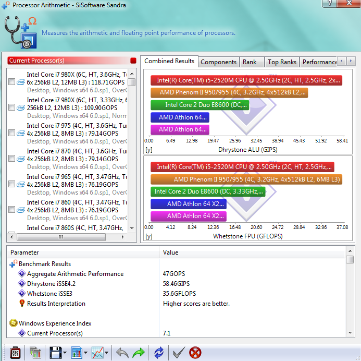361x361 pixels.
Task: Click the tab strip right scroll arrow
Action: point(351,61)
